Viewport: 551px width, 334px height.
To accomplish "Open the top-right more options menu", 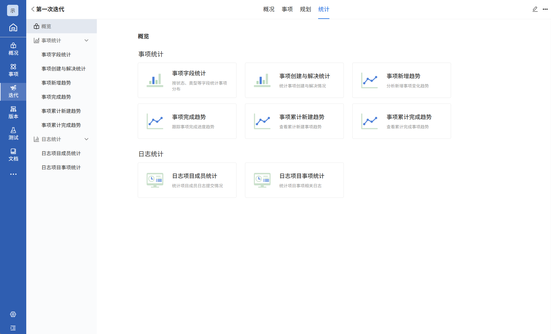I will [x=545, y=9].
